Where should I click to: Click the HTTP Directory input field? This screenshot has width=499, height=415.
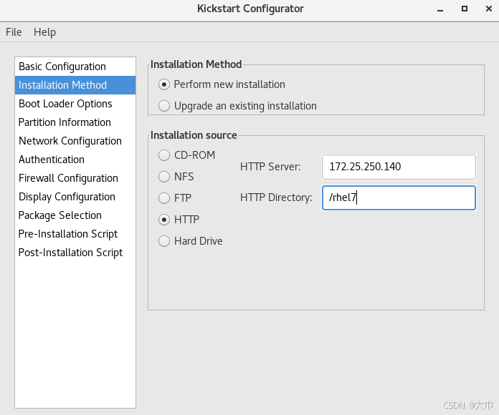[399, 197]
